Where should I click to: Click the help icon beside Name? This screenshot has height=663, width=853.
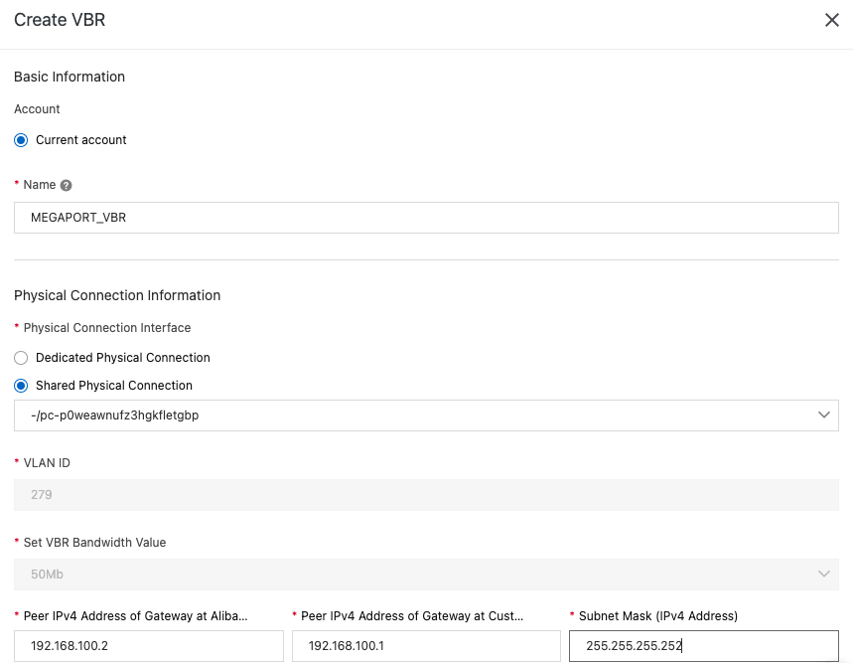[x=67, y=185]
